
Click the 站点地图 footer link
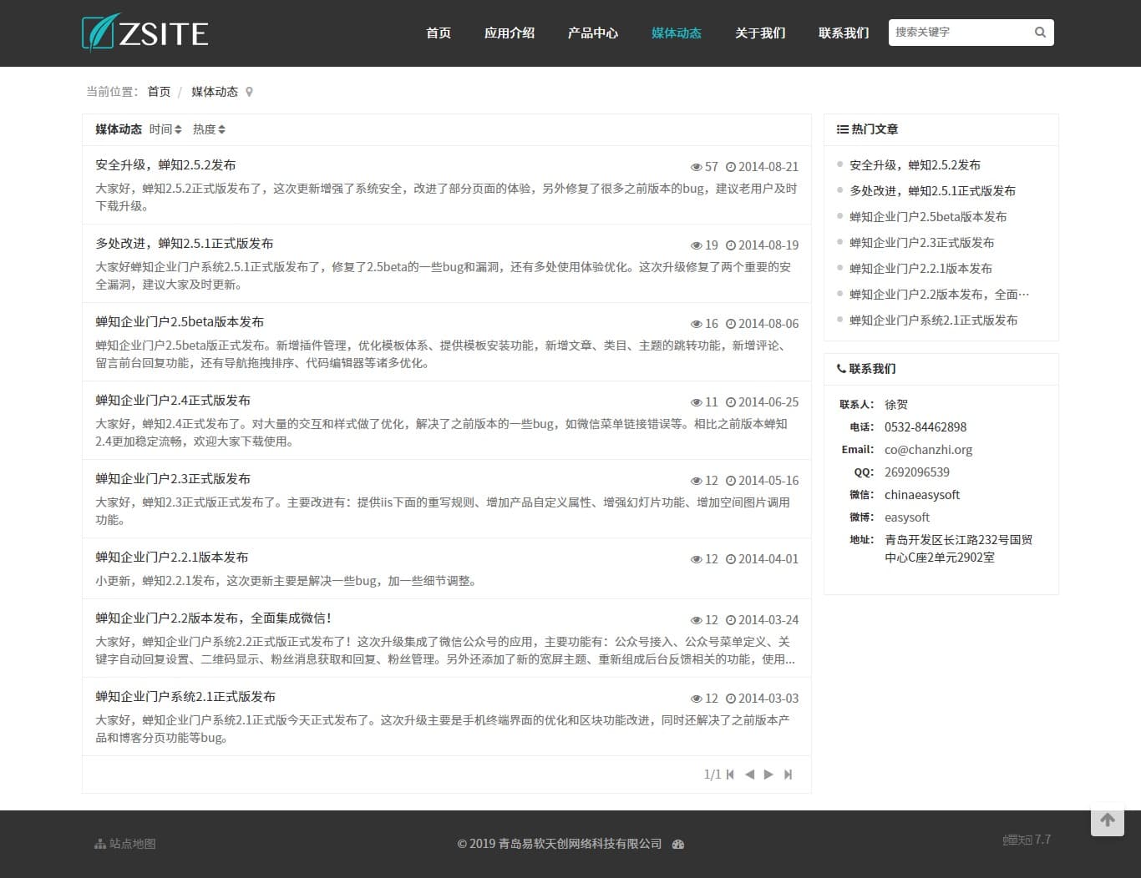pyautogui.click(x=125, y=844)
